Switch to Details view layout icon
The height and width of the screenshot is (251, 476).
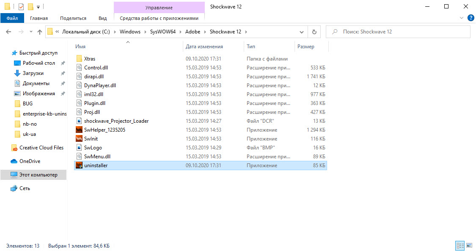coord(460,245)
